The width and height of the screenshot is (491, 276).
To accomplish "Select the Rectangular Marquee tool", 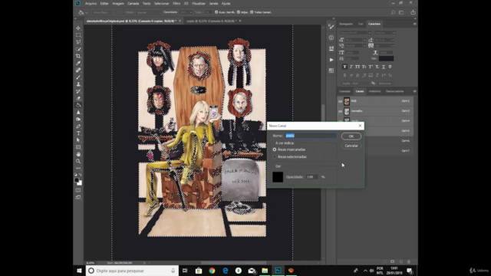I will [x=78, y=35].
